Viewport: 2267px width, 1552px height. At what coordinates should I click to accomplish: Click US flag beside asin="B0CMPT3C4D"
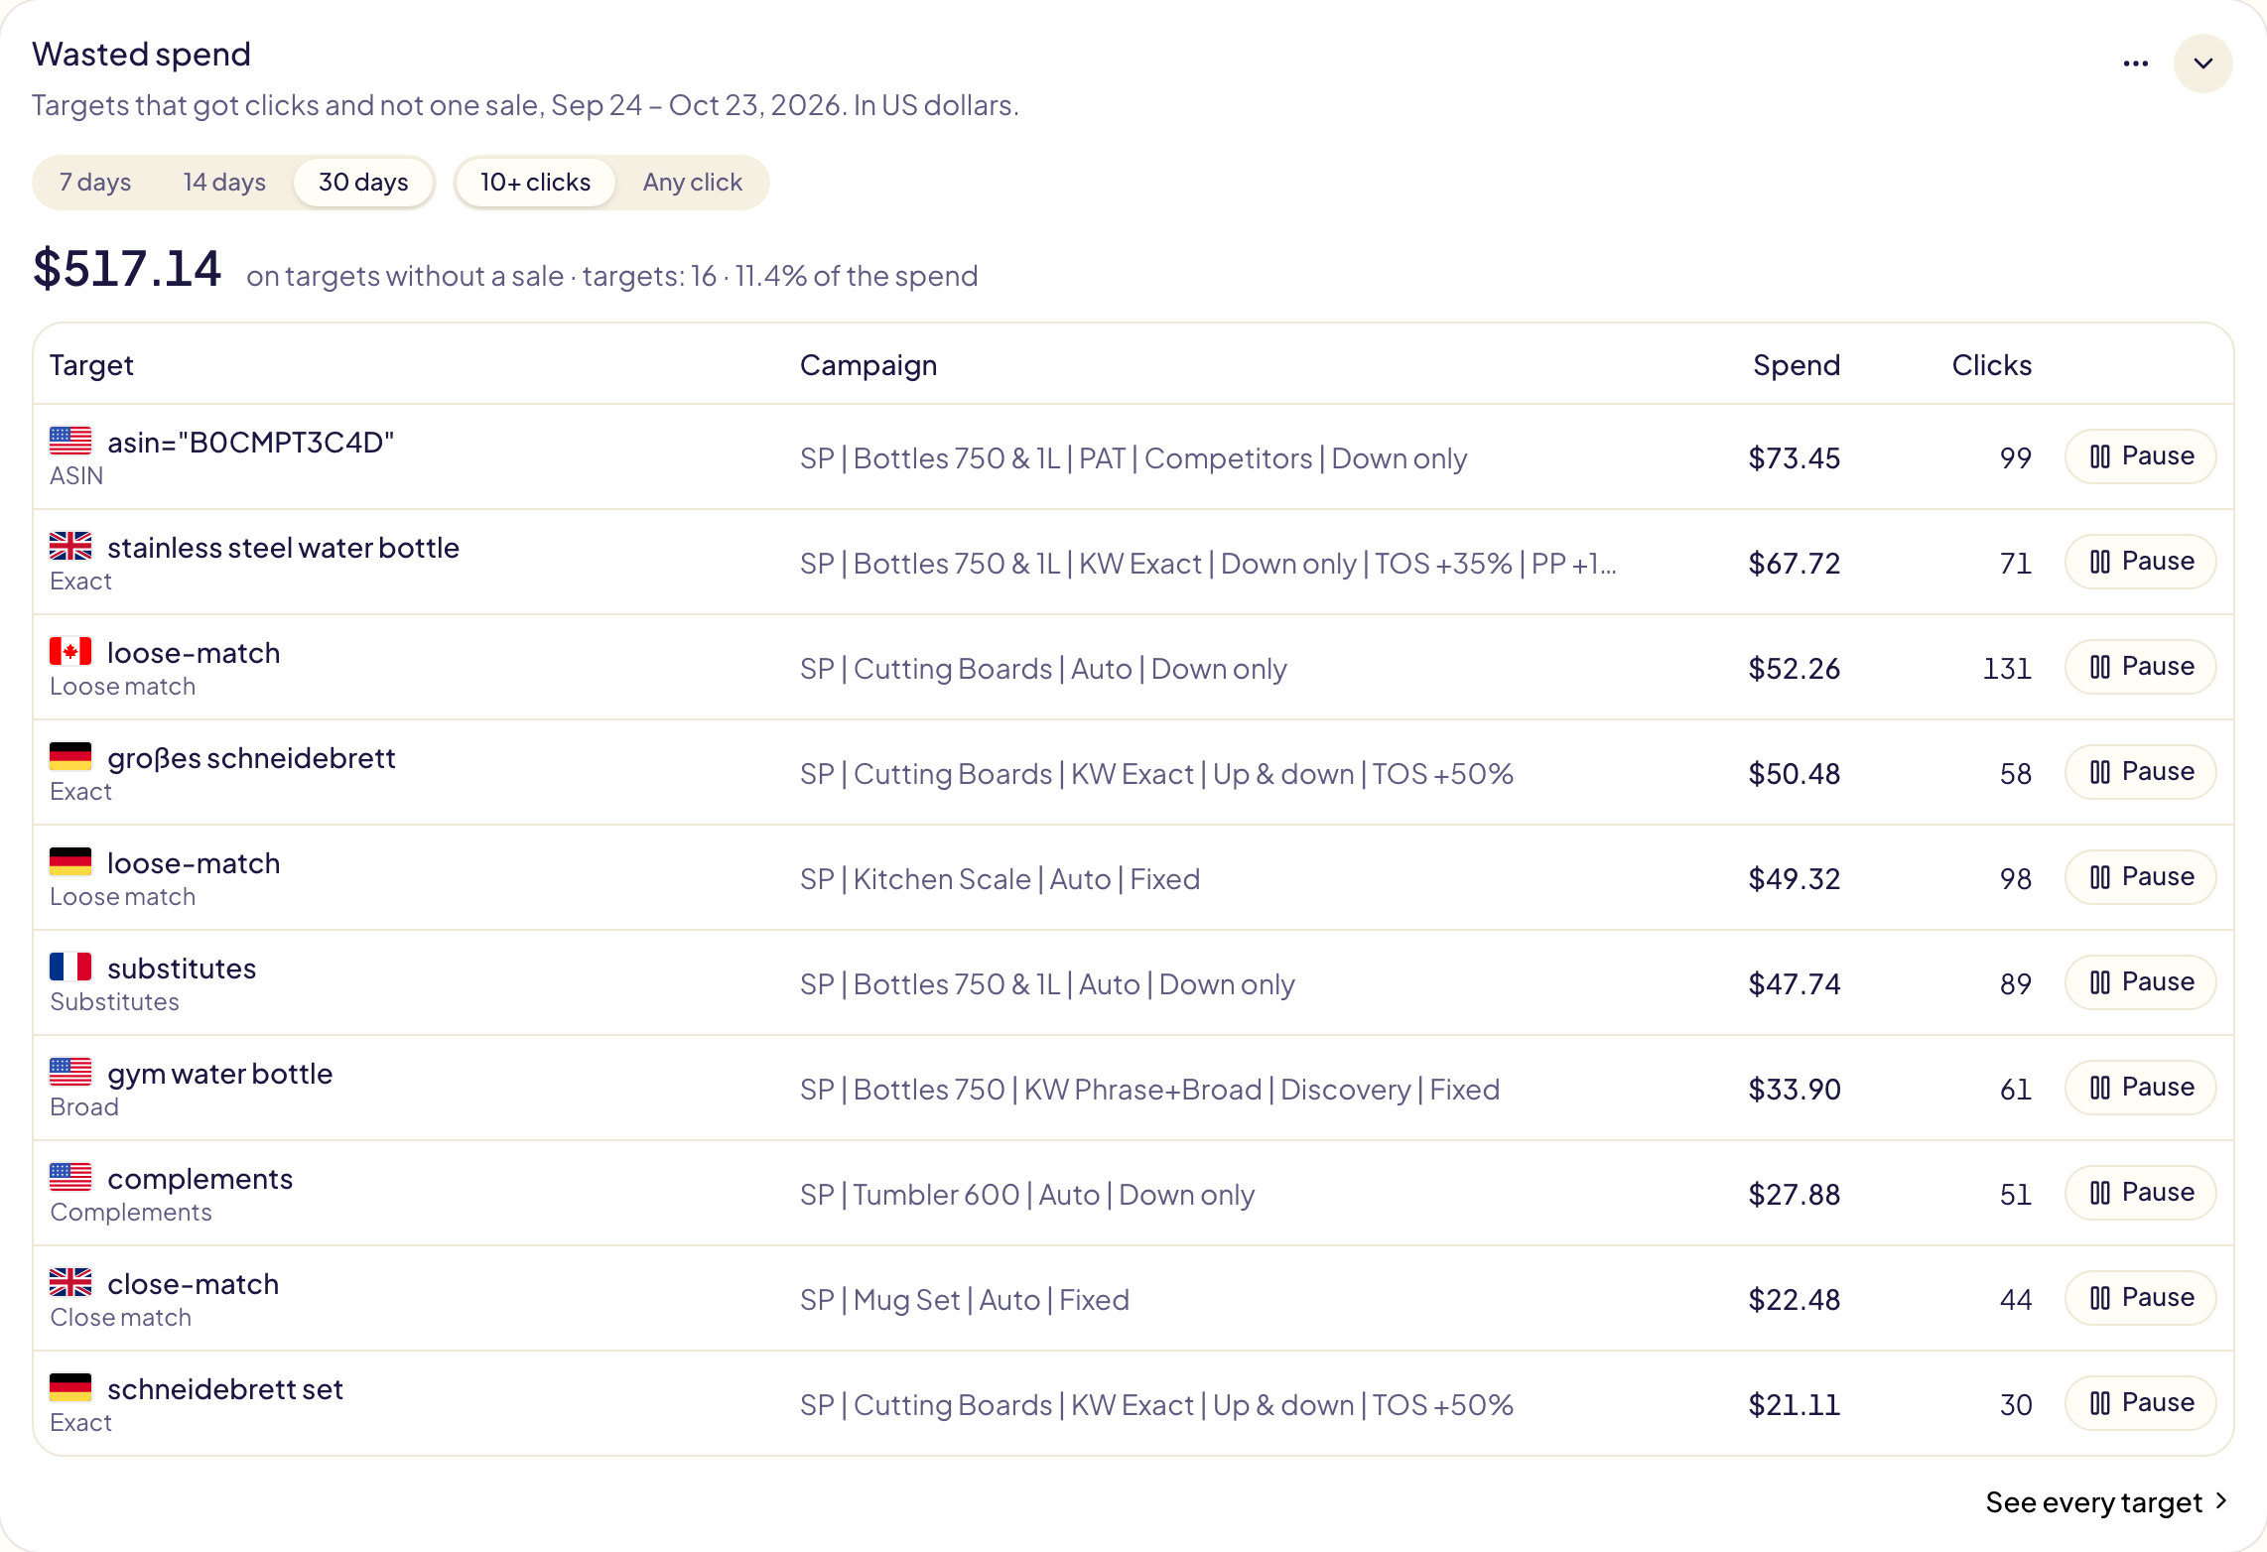pyautogui.click(x=70, y=441)
